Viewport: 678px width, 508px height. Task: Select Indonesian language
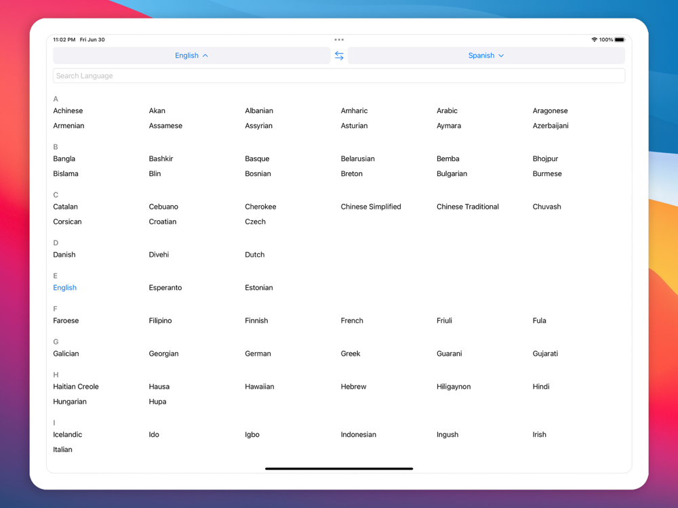click(x=359, y=435)
